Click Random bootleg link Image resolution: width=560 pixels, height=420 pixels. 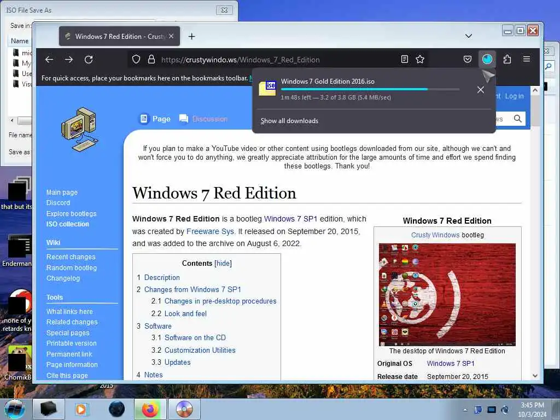(72, 267)
